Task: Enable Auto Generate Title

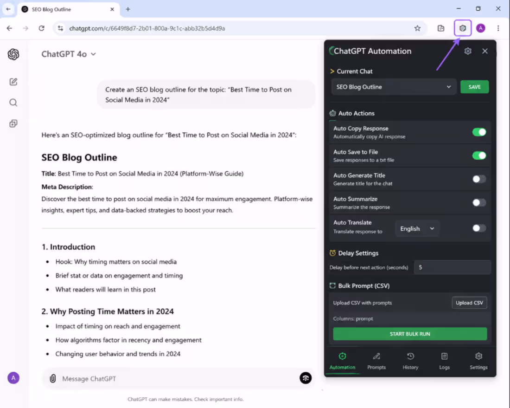Action: 479,179
